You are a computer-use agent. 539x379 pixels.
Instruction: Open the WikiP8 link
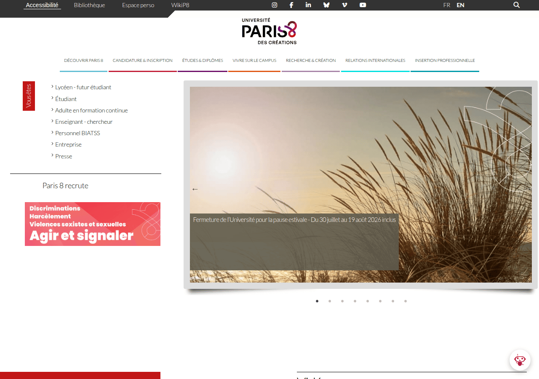pyautogui.click(x=180, y=5)
